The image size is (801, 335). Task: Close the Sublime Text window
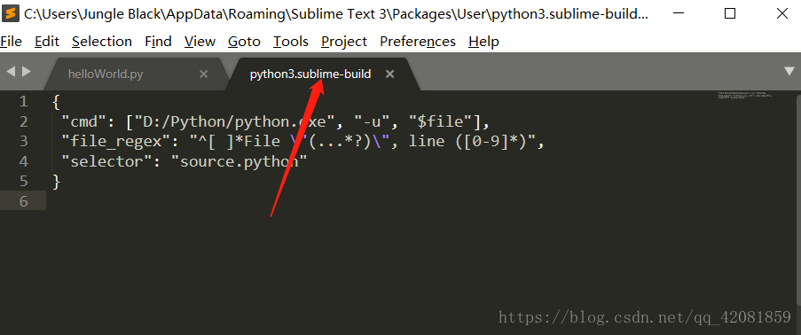coord(782,14)
